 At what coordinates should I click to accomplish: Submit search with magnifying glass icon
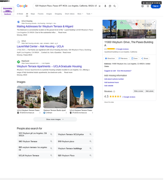click(115, 6)
